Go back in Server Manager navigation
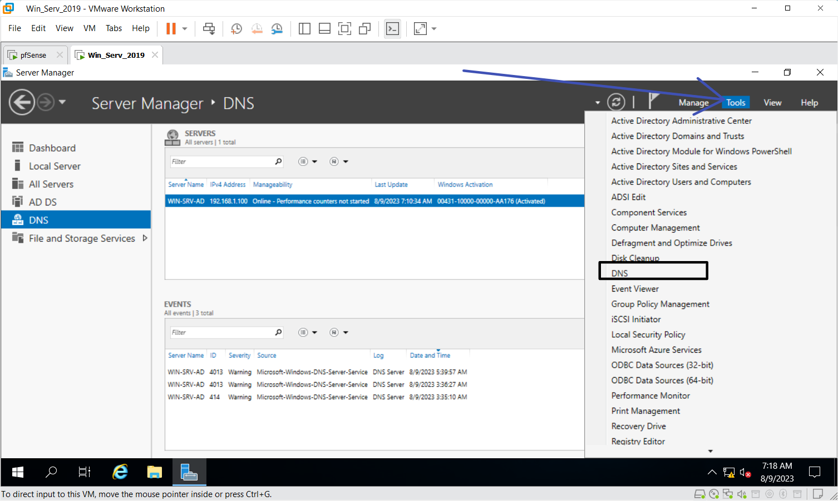This screenshot has height=501, width=838. [x=22, y=103]
